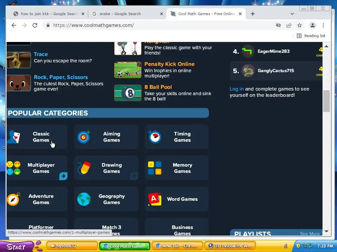Close the Cool Math Games tab
The image size is (337, 252).
[240, 14]
